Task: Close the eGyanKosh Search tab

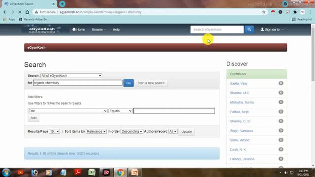Action: click(x=54, y=4)
